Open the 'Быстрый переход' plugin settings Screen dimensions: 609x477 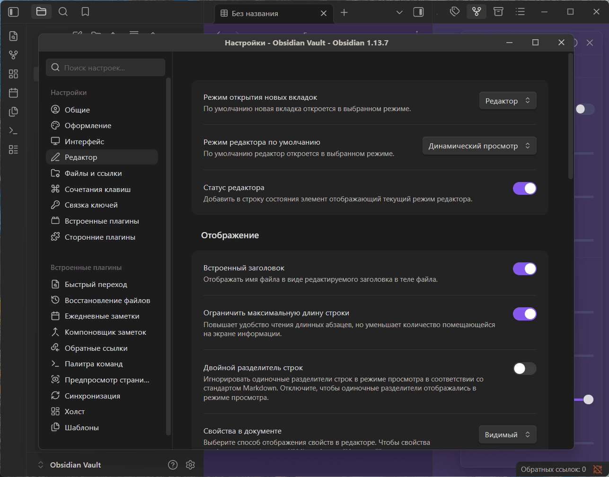point(102,285)
